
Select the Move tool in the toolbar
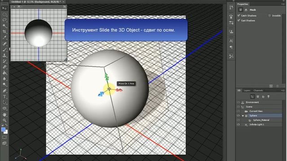coord(4,8)
